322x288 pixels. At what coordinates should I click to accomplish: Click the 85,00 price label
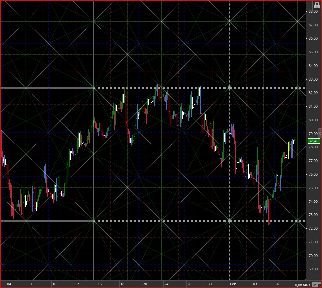(x=313, y=52)
